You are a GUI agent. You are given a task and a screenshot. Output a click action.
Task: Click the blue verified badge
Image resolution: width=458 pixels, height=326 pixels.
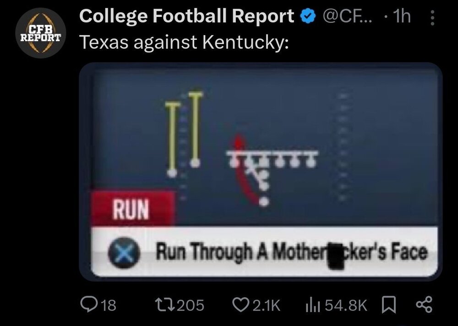308,17
